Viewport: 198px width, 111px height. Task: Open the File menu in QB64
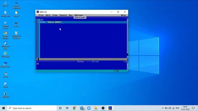(41, 15)
